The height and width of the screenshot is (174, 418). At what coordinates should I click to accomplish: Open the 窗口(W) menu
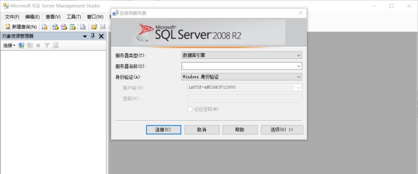[95, 17]
